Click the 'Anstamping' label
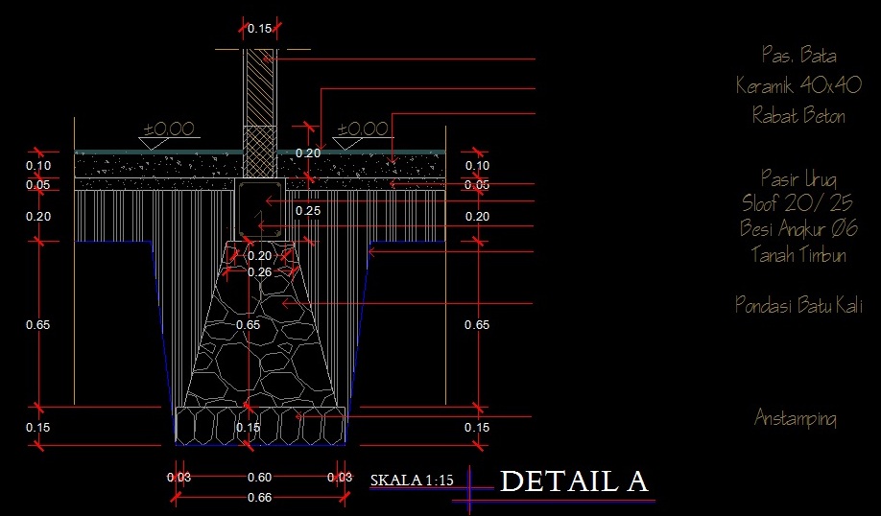881x516 pixels. click(795, 418)
